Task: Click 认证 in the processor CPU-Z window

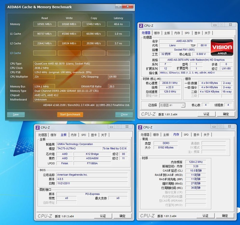Action: [206, 114]
